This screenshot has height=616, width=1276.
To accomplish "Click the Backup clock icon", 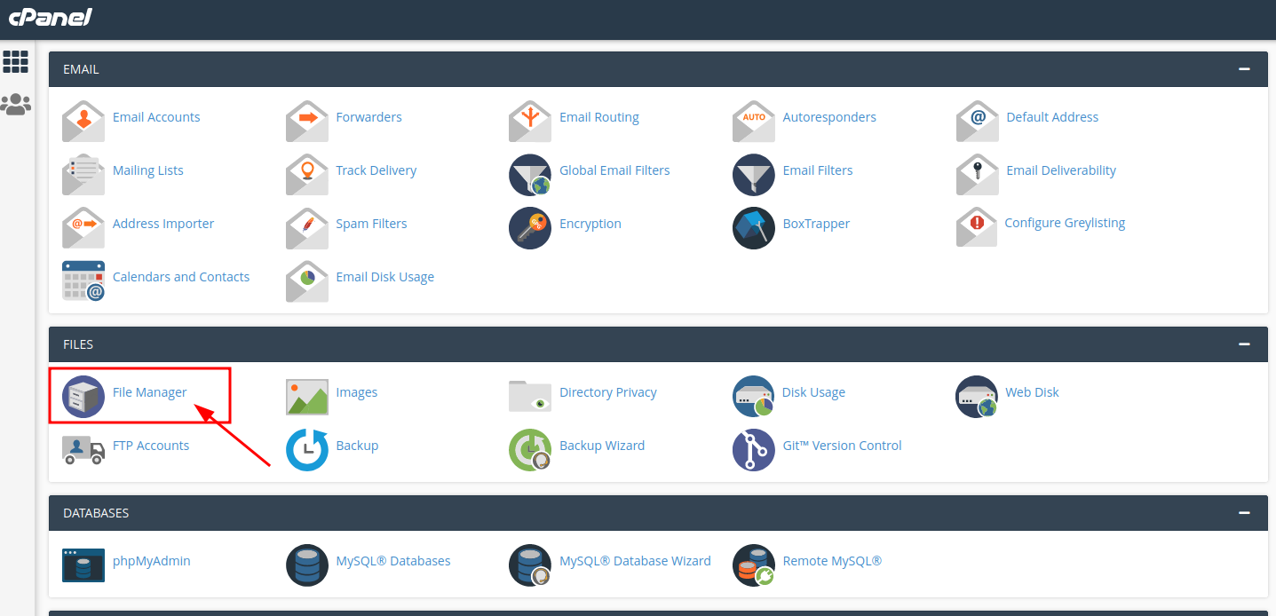I will coord(307,450).
